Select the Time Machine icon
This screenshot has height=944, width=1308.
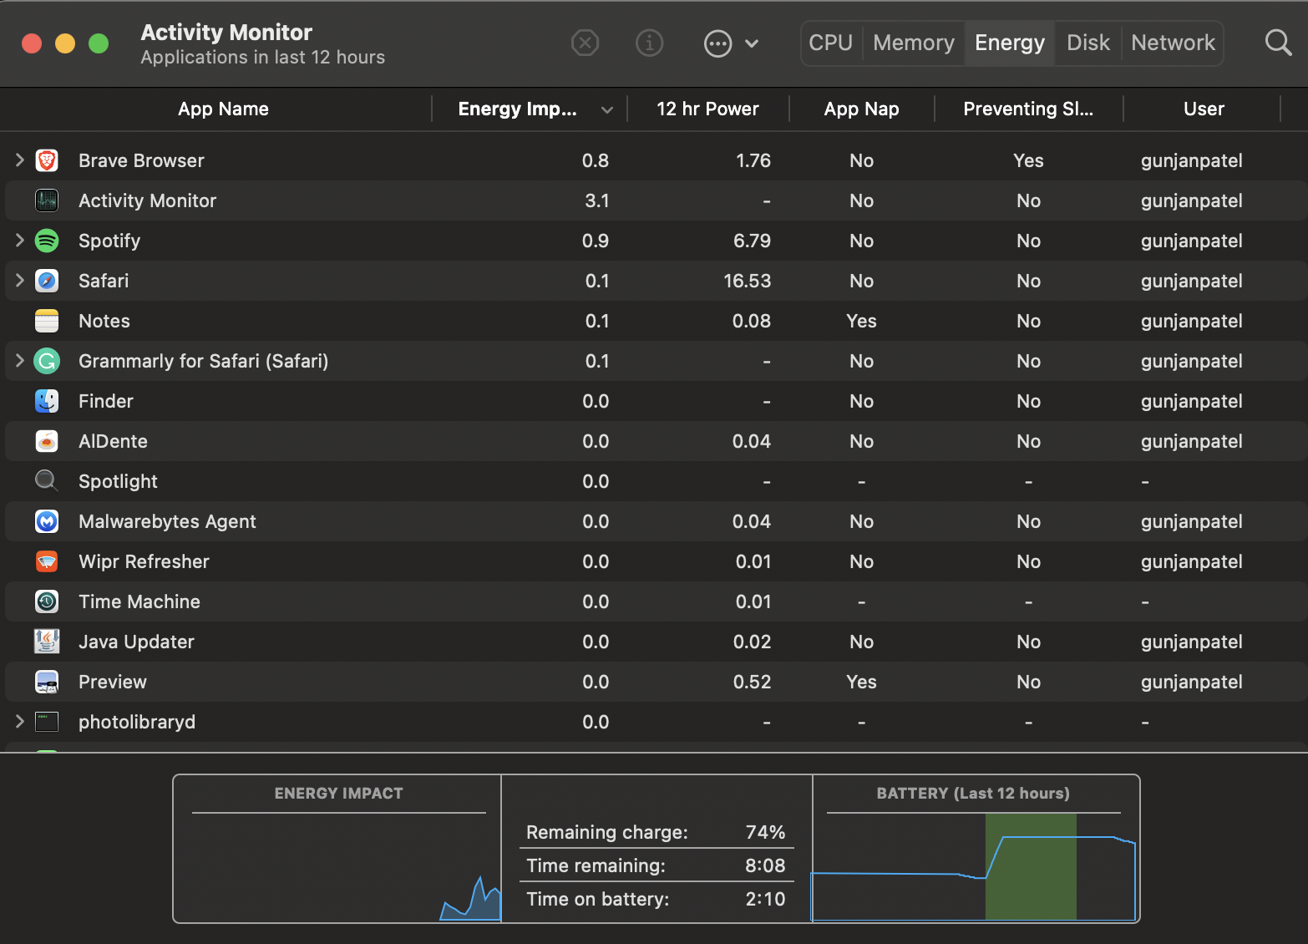[47, 601]
